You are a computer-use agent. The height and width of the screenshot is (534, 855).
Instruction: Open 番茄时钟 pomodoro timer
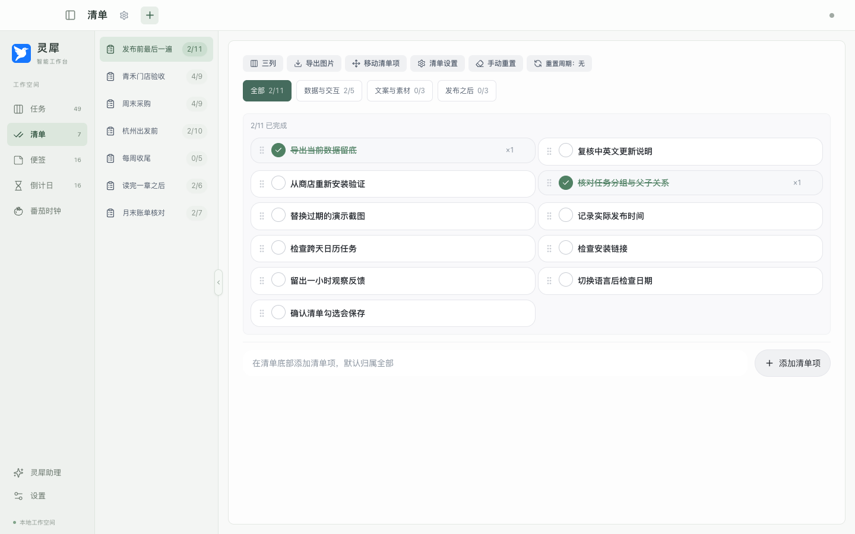(47, 211)
